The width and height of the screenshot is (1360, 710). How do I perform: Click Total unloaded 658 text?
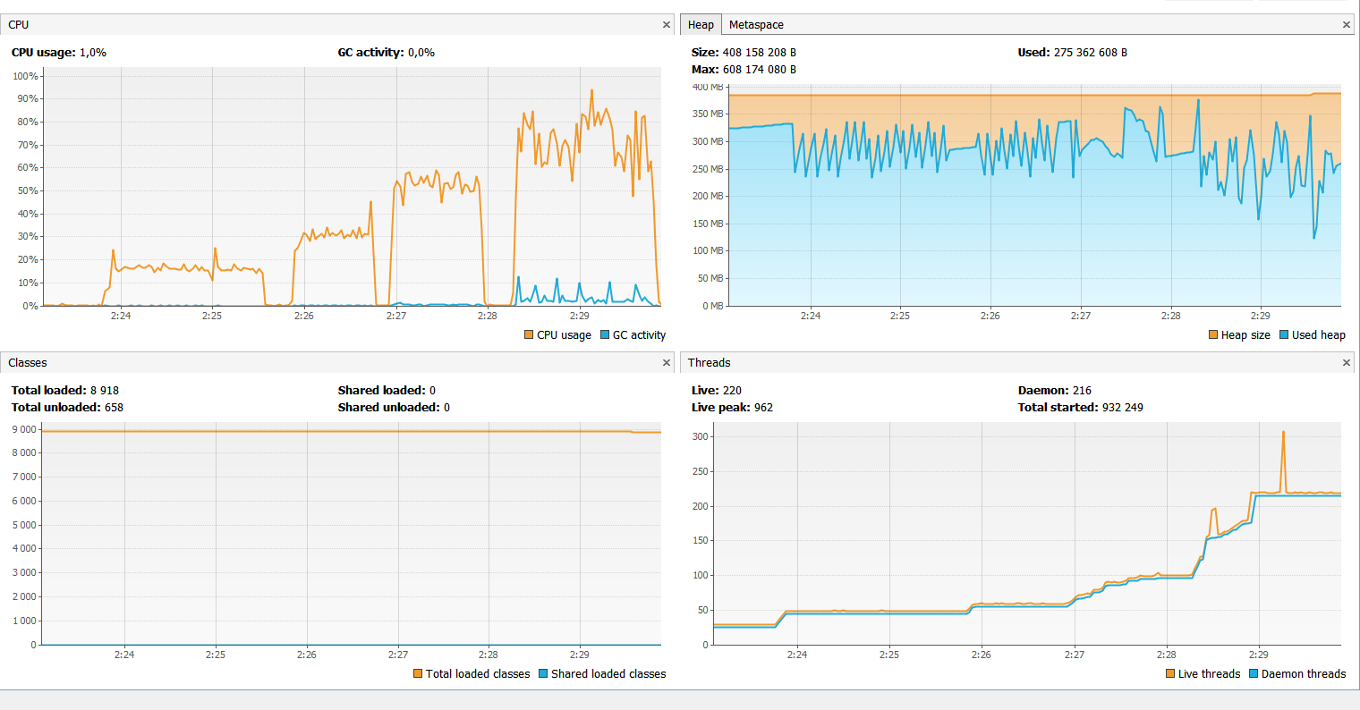[68, 408]
